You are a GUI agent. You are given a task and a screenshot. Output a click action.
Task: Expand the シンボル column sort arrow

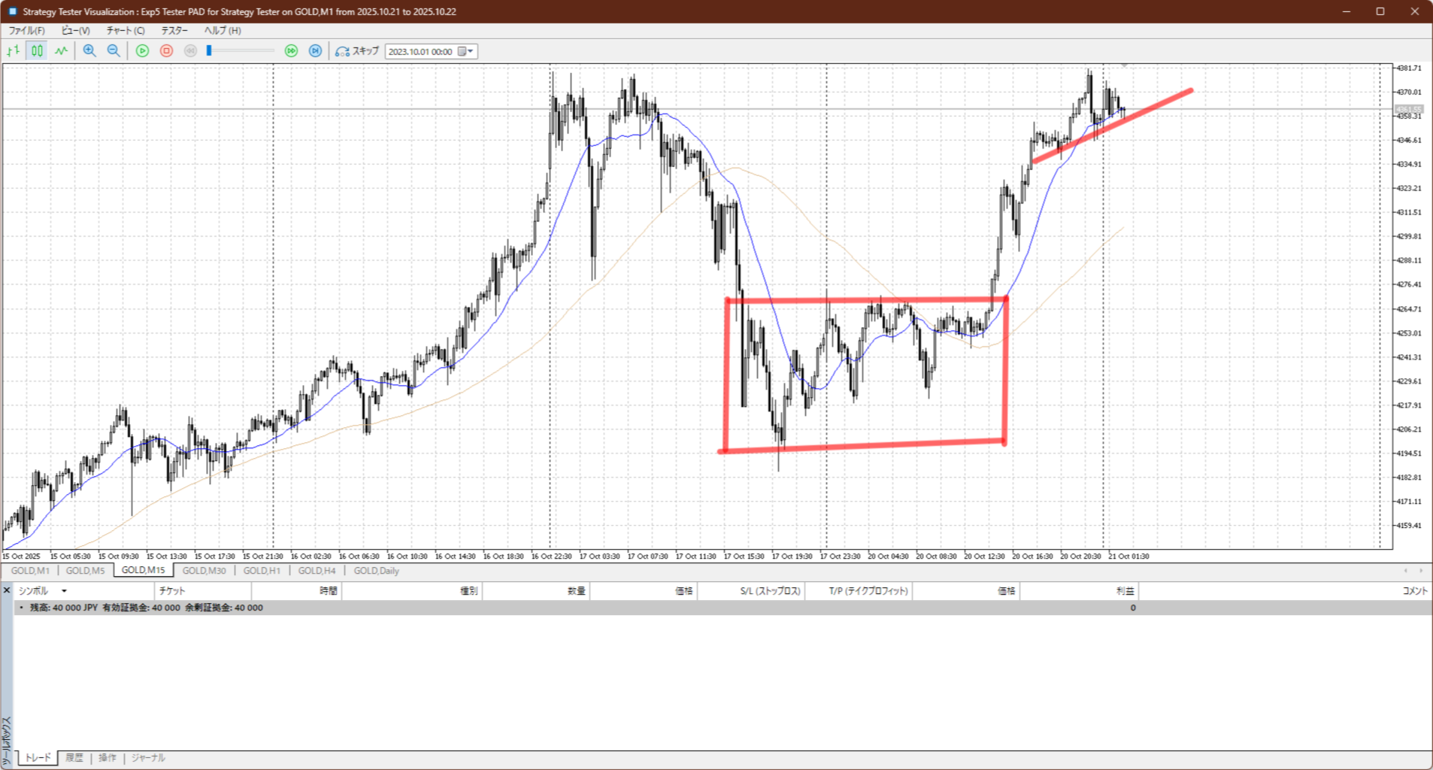tap(64, 591)
